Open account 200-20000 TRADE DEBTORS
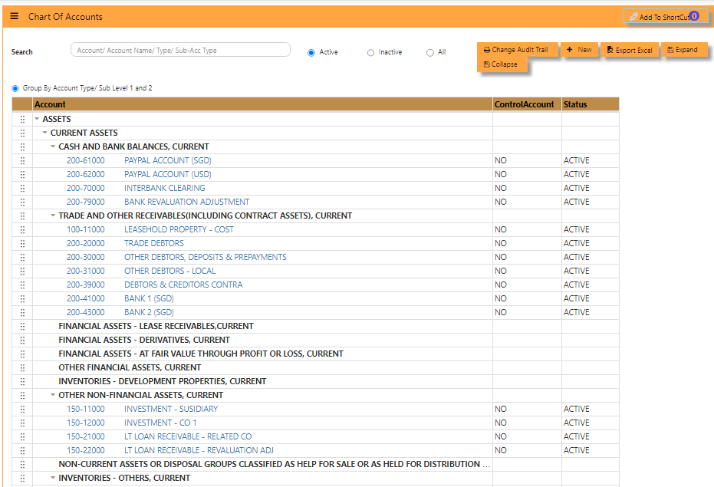714x487 pixels. click(125, 243)
